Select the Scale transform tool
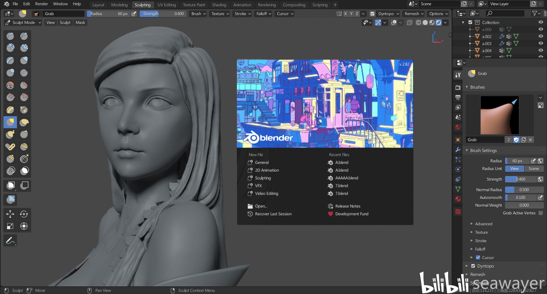The image size is (547, 294). (x=11, y=226)
